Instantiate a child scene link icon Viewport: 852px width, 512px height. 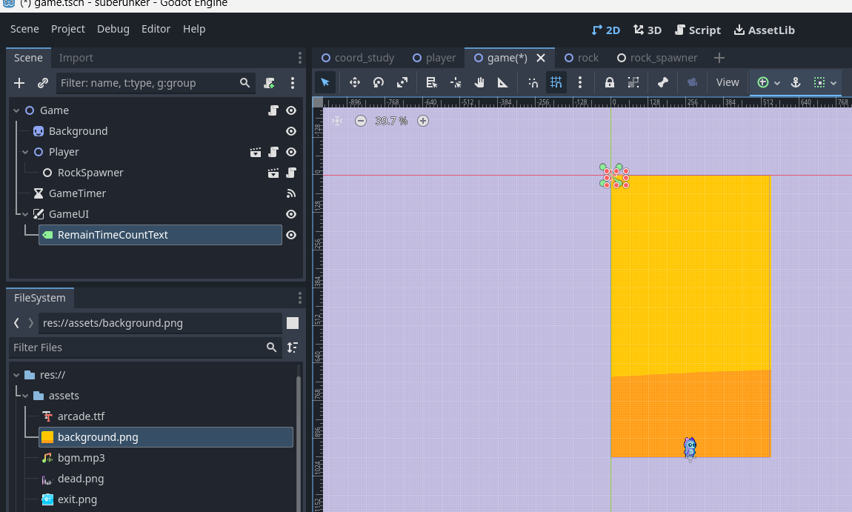click(x=43, y=83)
